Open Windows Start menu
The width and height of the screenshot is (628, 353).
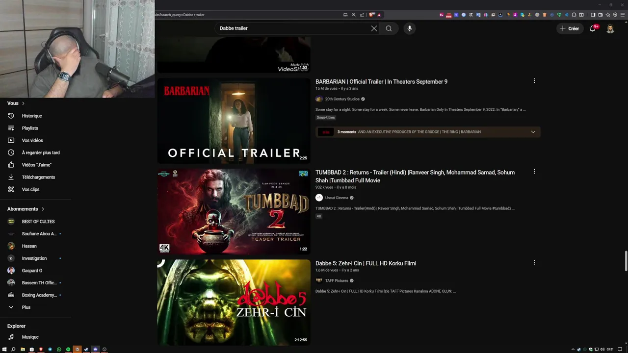(4, 349)
